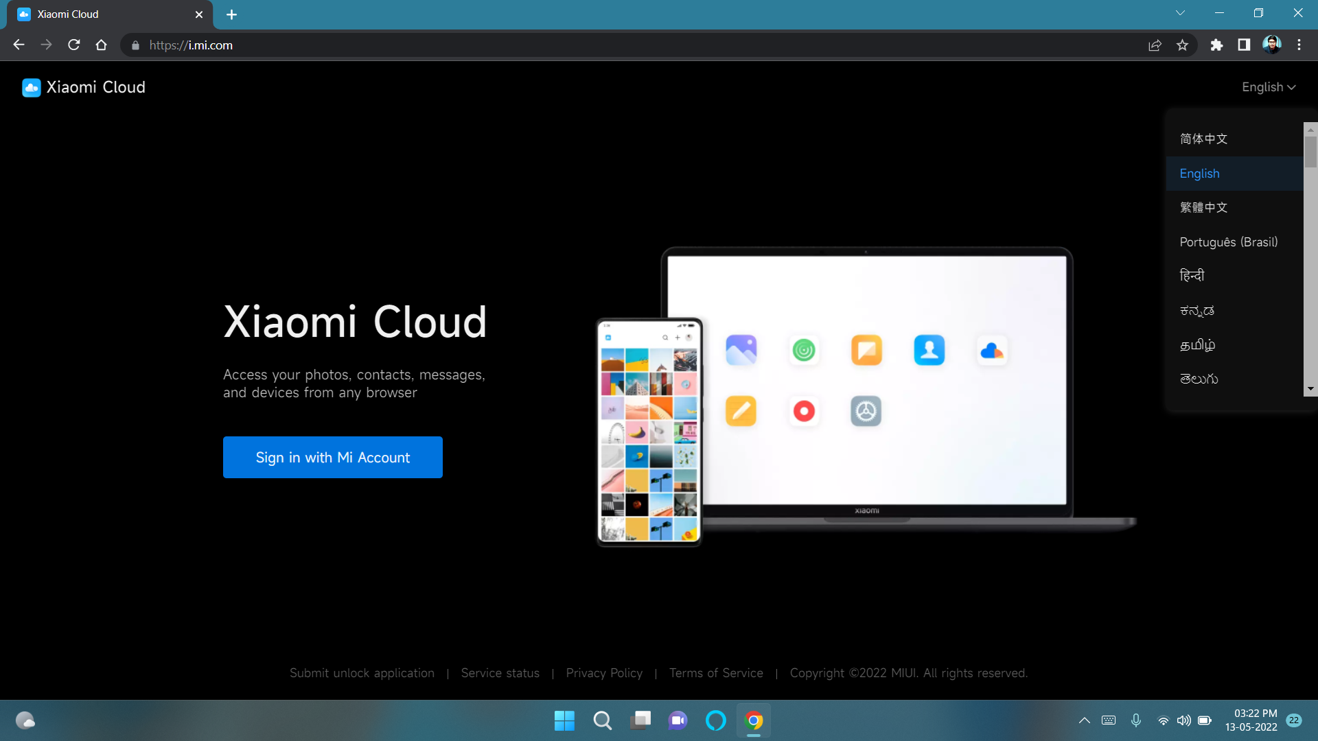Select English from the language list

tap(1199, 174)
